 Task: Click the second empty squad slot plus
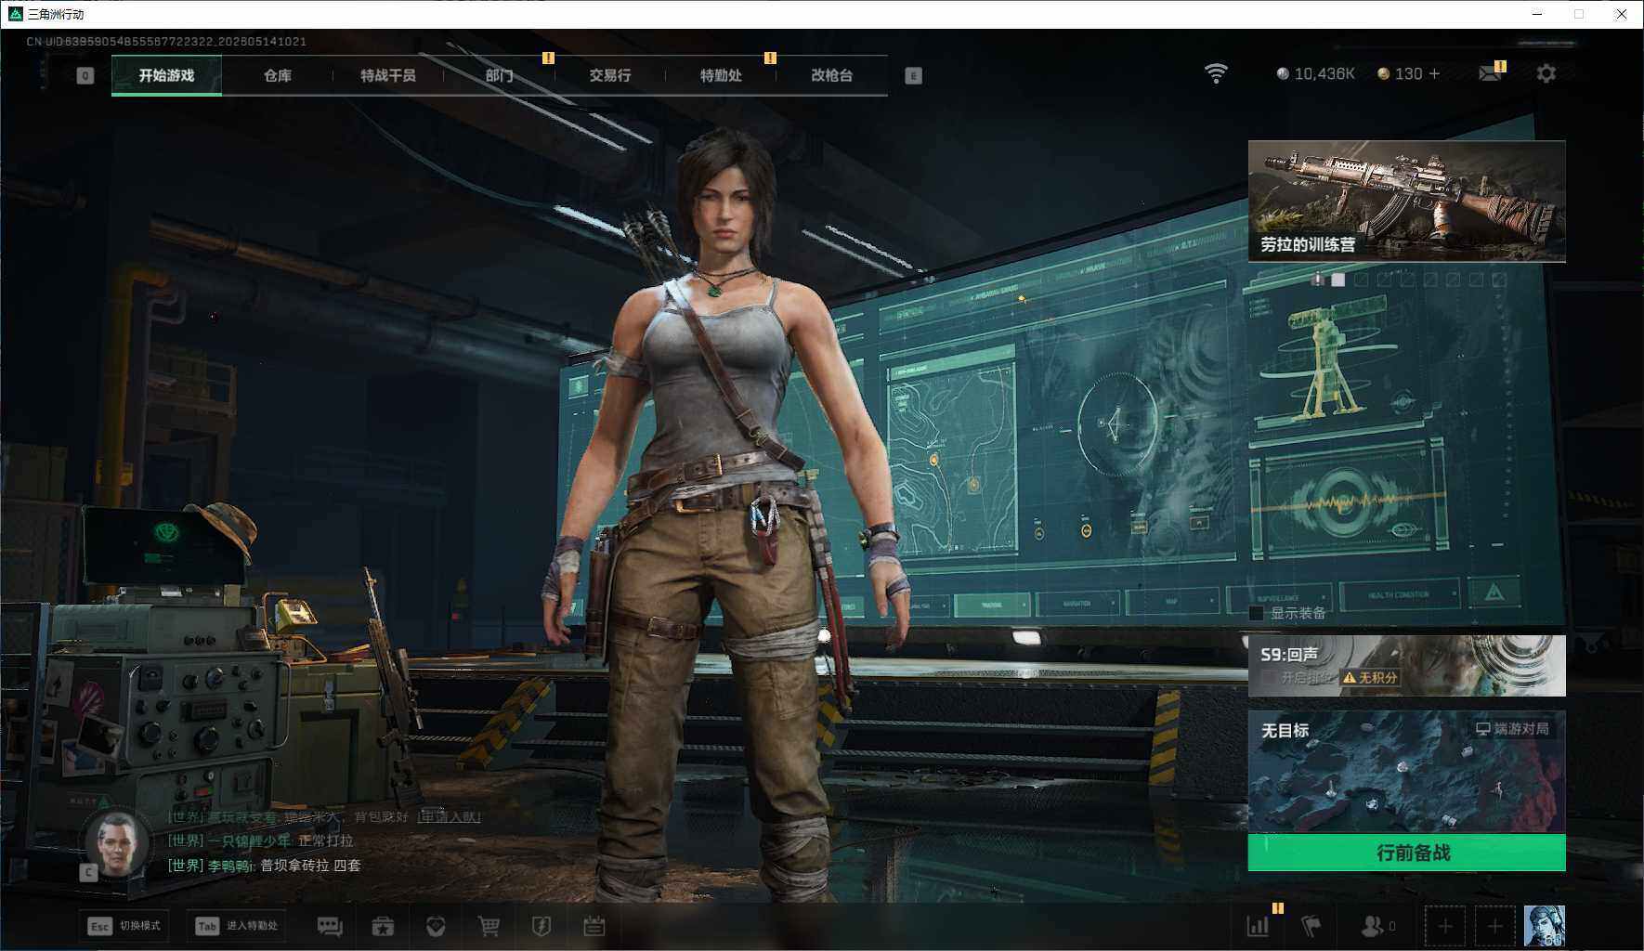[1494, 926]
